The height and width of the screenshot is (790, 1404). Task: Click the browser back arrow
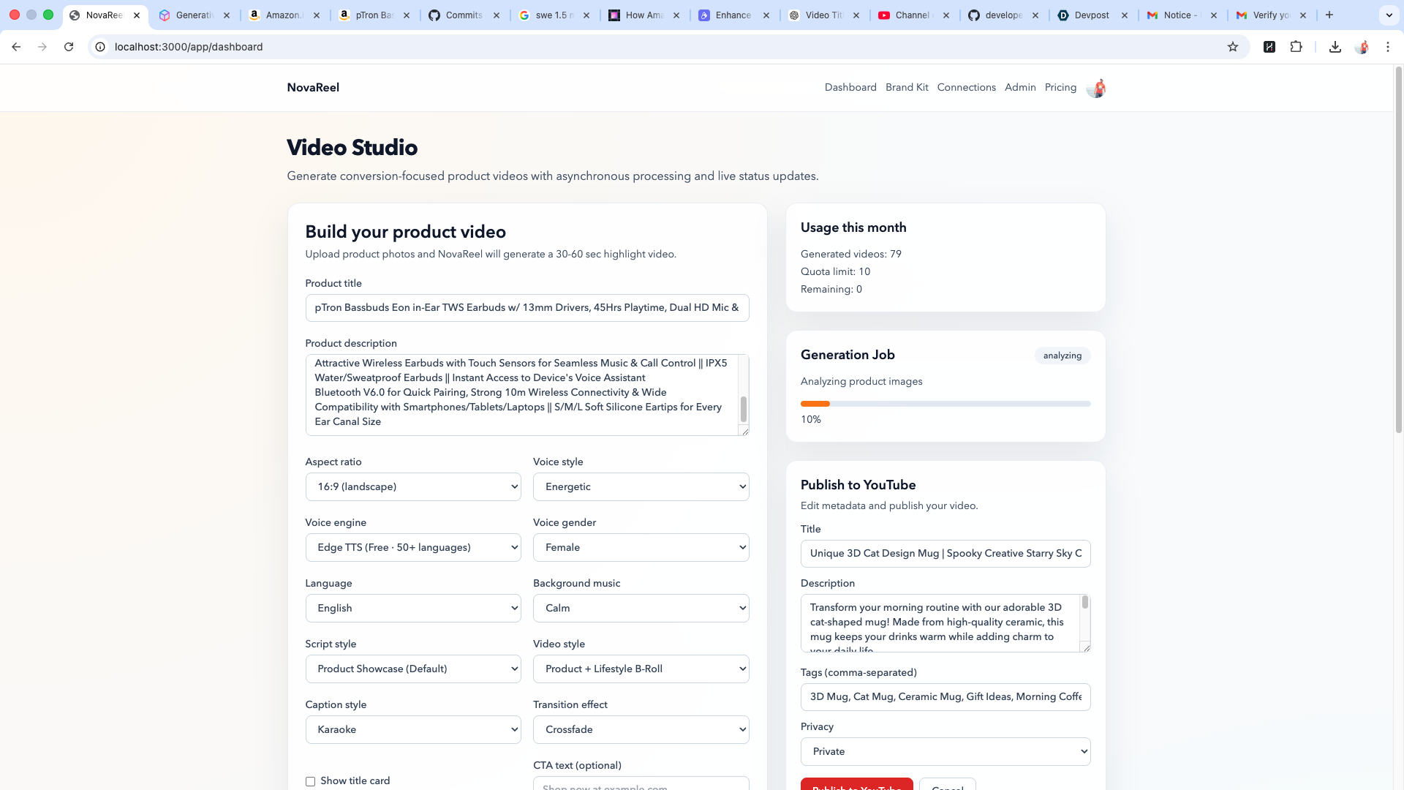pos(16,47)
